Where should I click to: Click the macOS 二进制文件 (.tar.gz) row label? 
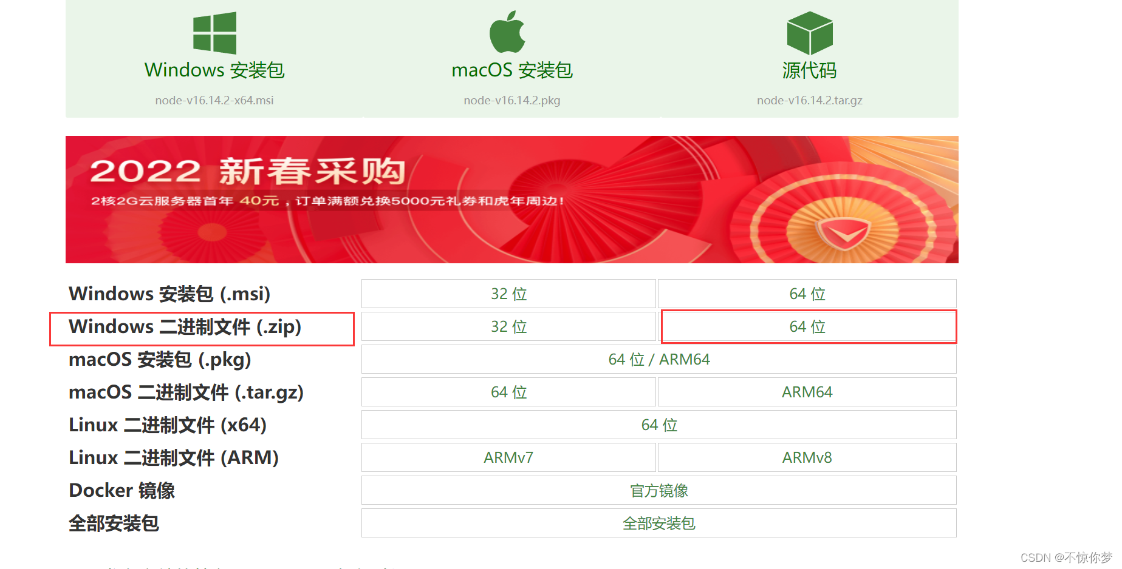click(186, 392)
